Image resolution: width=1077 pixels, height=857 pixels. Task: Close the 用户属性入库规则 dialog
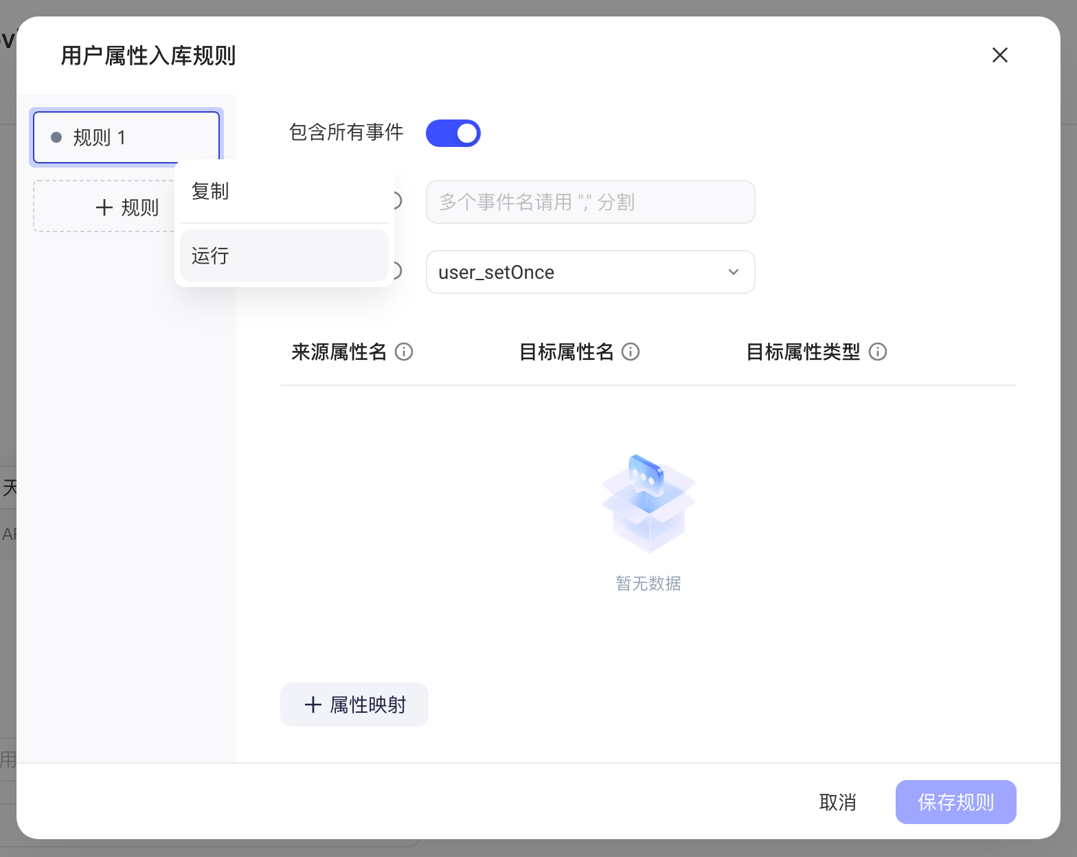point(1000,55)
